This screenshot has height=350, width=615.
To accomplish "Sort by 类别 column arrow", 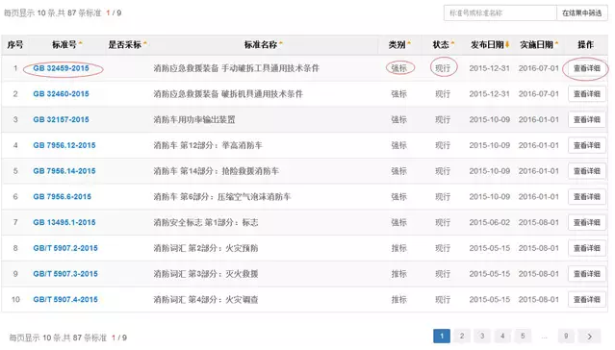I will tap(409, 42).
